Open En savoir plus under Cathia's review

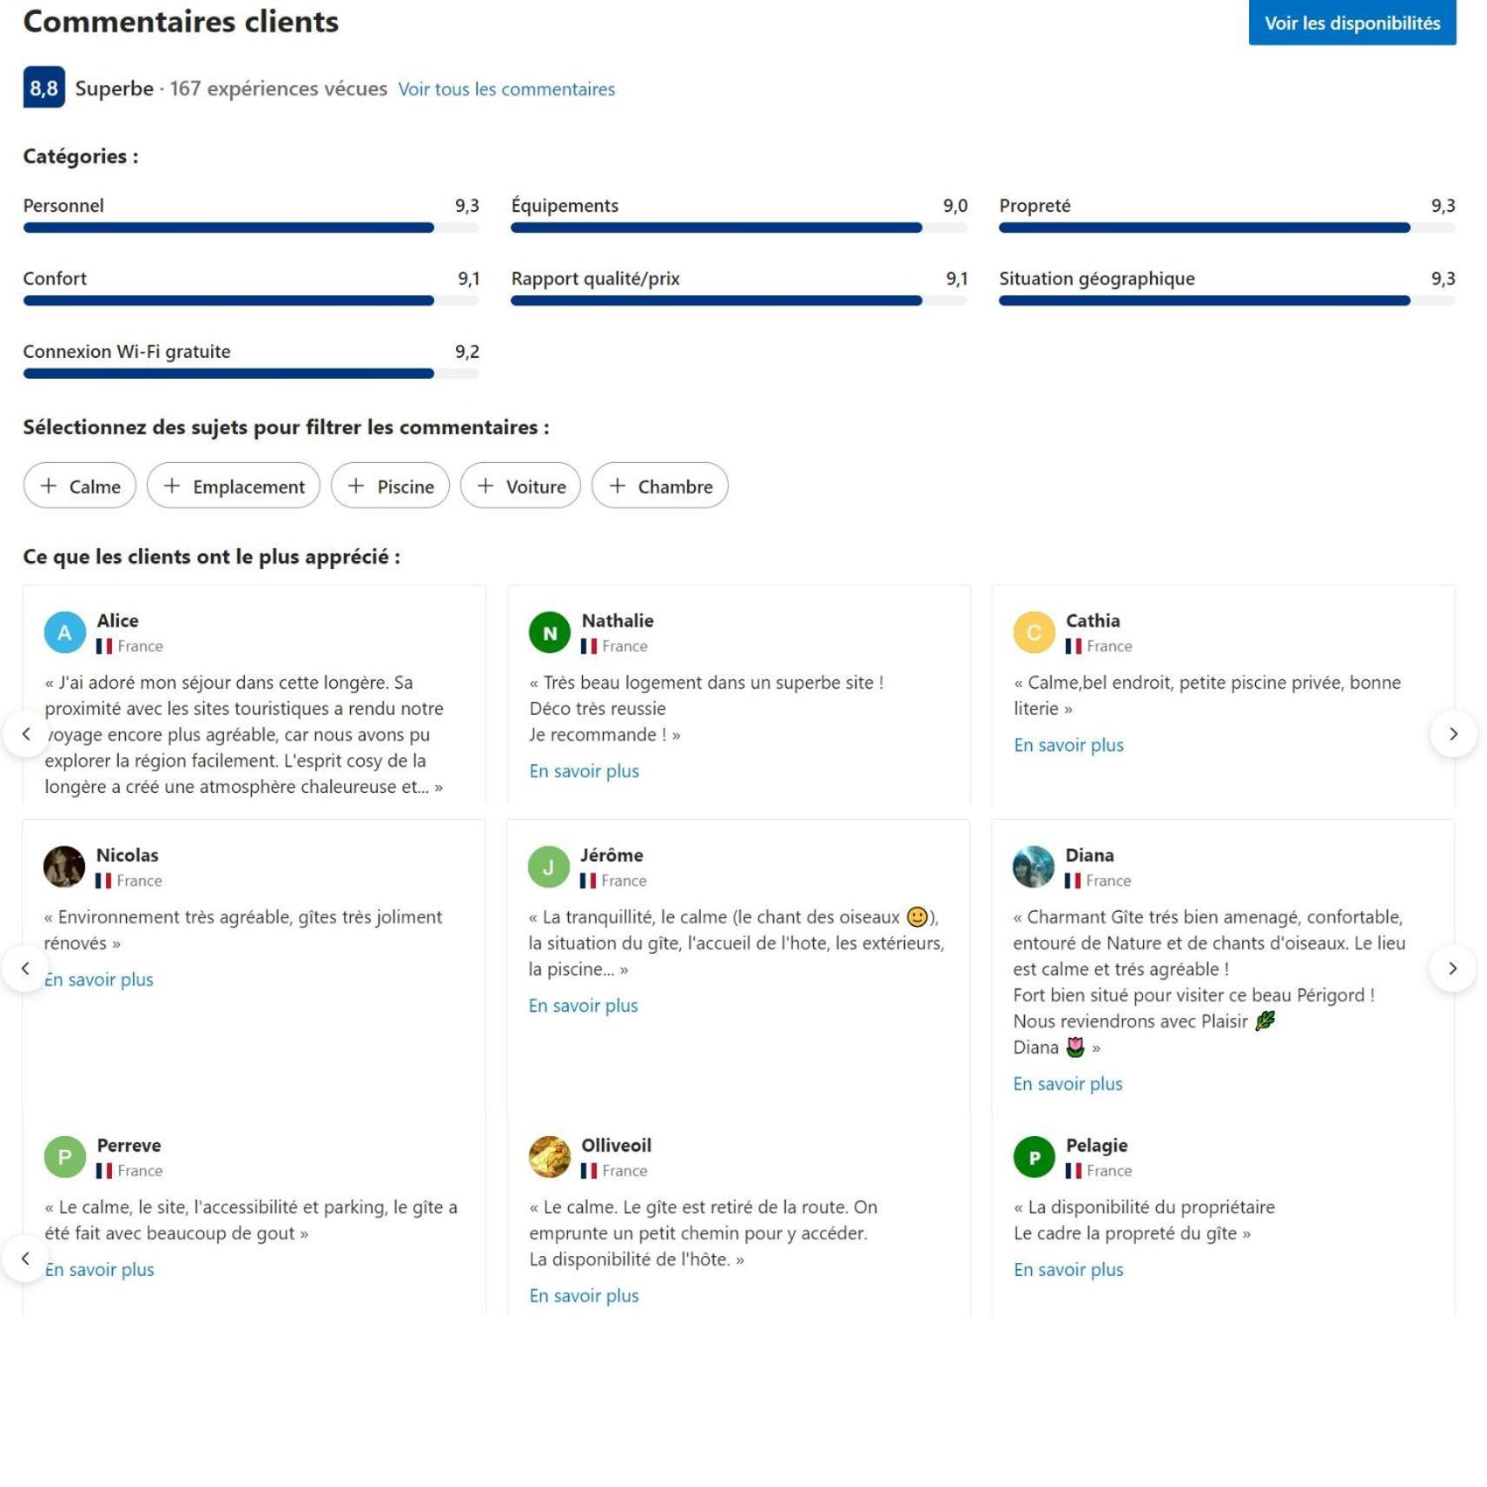1068,744
